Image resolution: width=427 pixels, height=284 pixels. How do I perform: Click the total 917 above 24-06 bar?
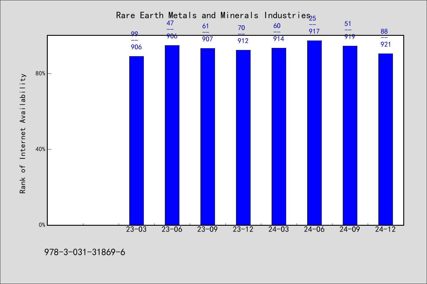(x=314, y=31)
